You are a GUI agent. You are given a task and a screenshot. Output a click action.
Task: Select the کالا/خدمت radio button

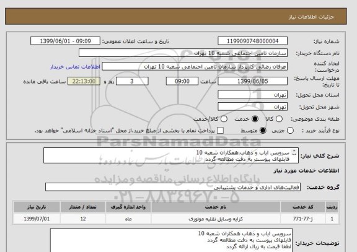pyautogui.click(x=224, y=119)
